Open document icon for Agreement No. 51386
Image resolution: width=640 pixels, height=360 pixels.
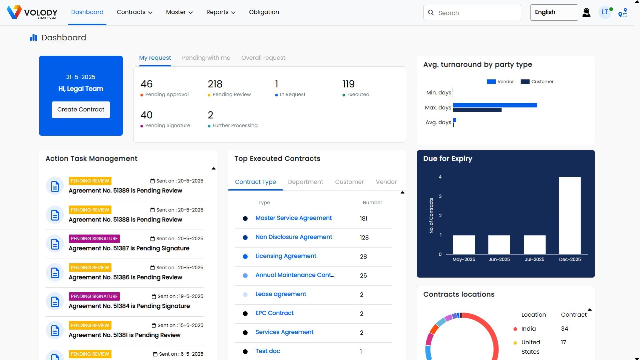pyautogui.click(x=55, y=273)
